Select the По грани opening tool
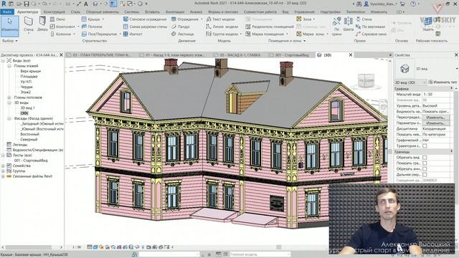 click(336, 27)
